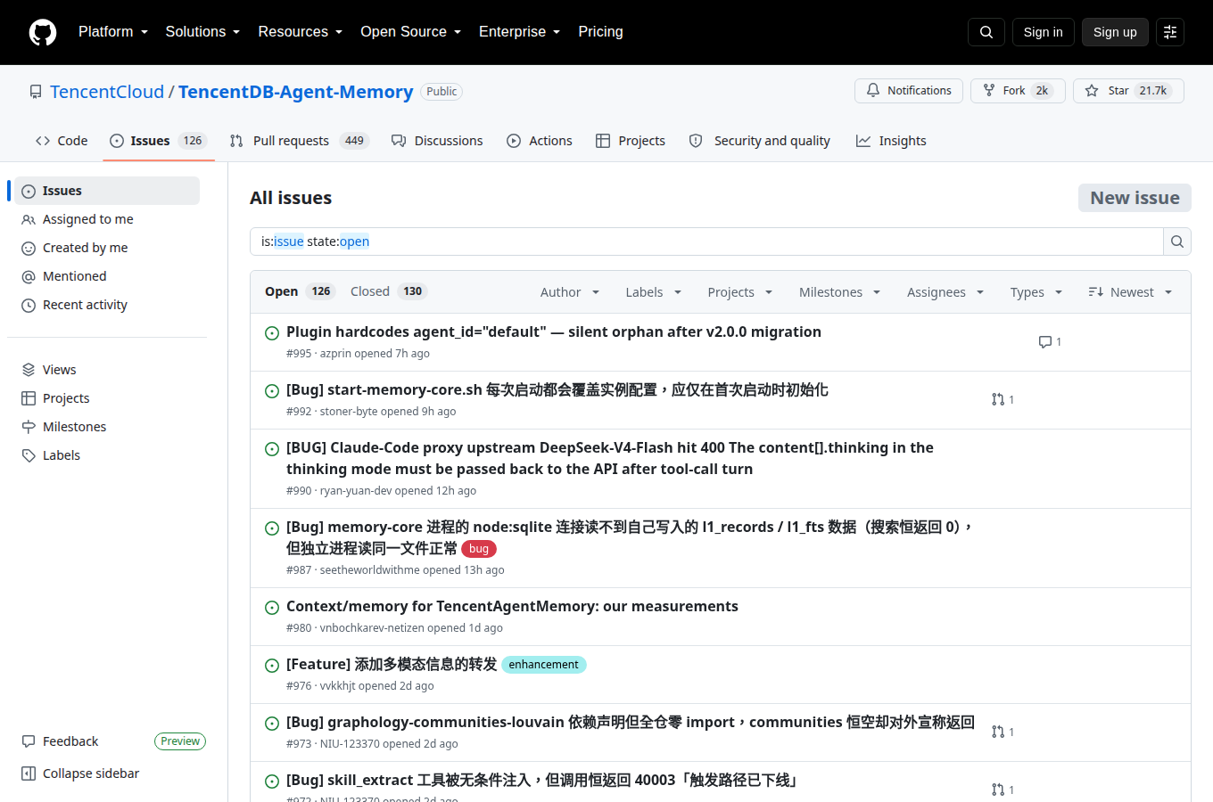Screen dimensions: 1213x802
Task: Open the Pricing page
Action: pyautogui.click(x=600, y=31)
